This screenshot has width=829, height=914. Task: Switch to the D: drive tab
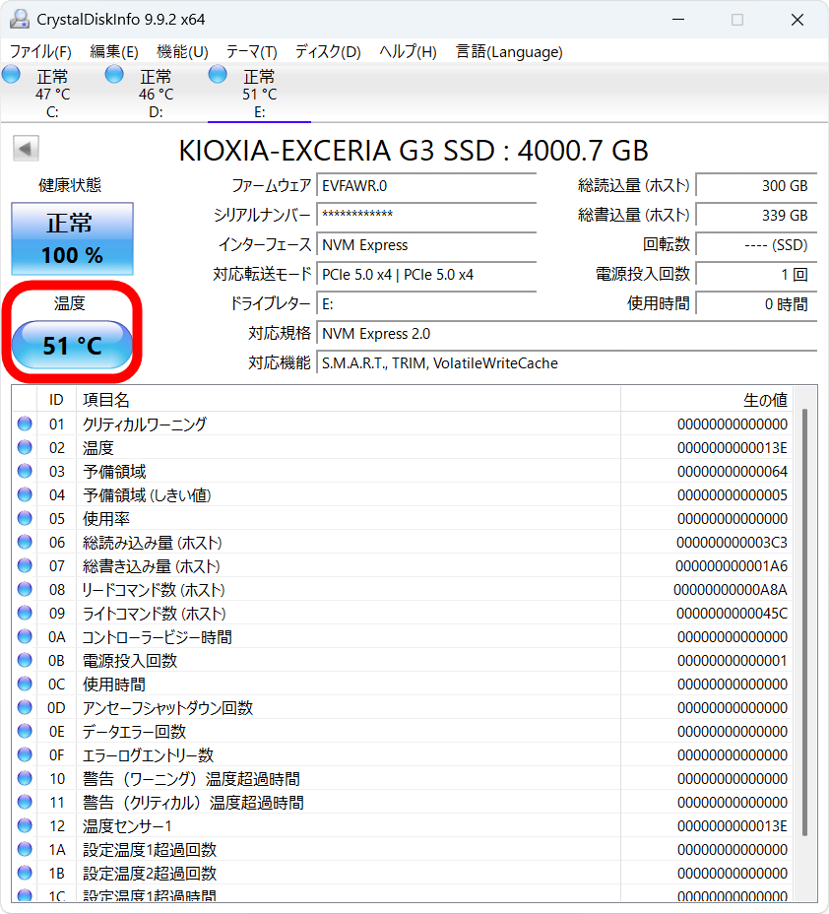(156, 94)
